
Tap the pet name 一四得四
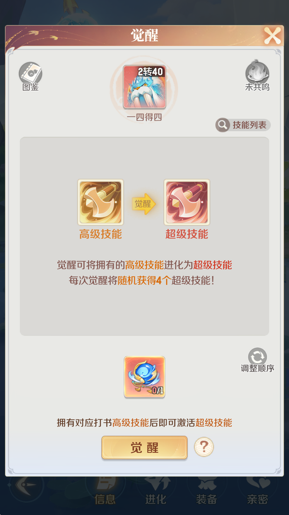click(144, 117)
